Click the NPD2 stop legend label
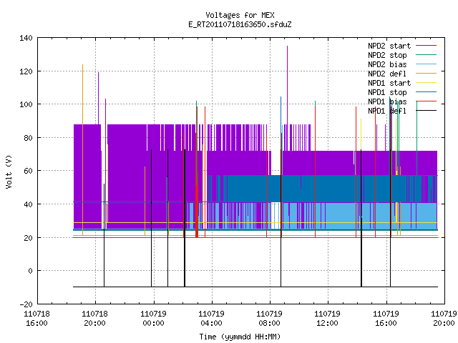This screenshot has width=458, height=343. [x=387, y=55]
